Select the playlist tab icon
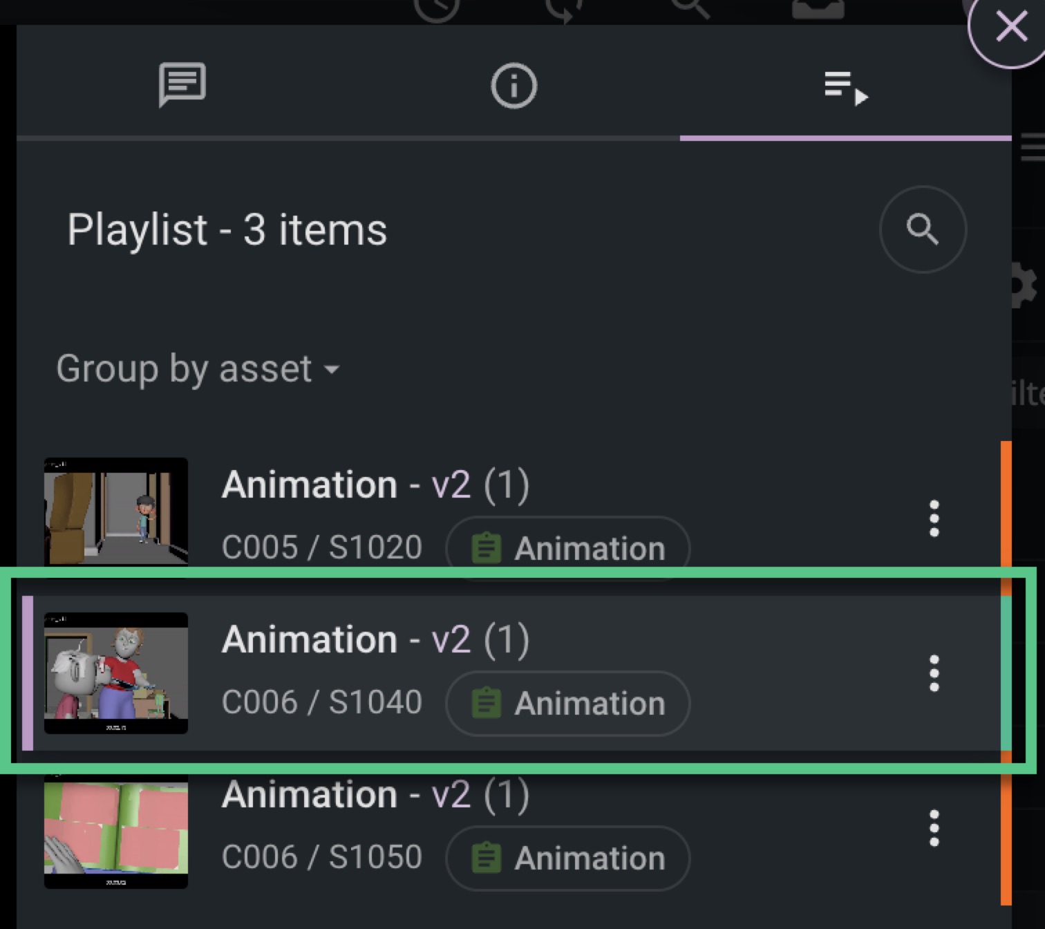 [845, 87]
